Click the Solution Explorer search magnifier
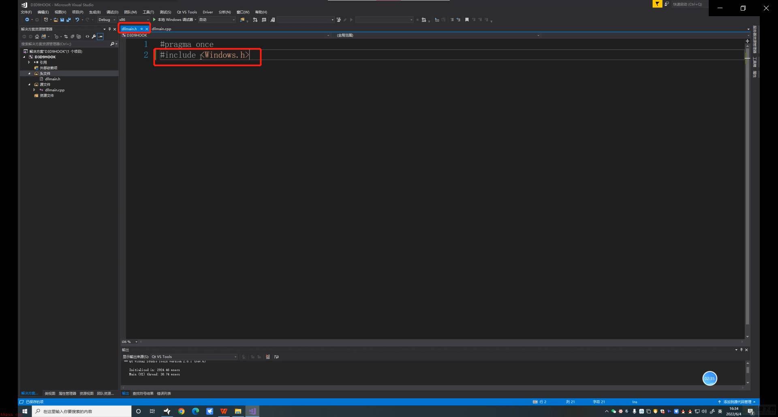The height and width of the screenshot is (417, 778). point(112,44)
